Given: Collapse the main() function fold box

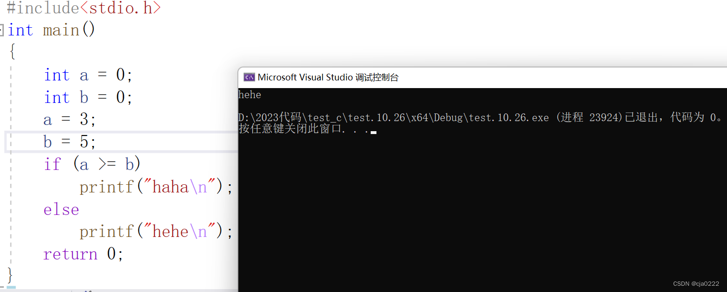Looking at the screenshot, I should click(x=2, y=30).
